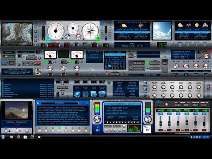Click the media player album art thumbnail
The height and width of the screenshot is (159, 212).
[147, 129]
